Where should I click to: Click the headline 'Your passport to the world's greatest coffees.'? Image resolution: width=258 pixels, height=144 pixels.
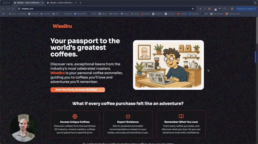coord(85,48)
